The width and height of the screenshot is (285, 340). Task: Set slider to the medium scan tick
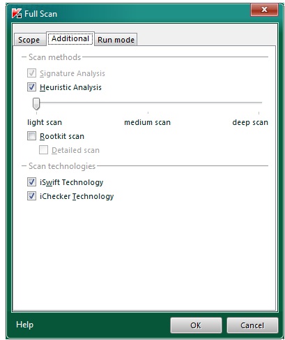[x=148, y=103]
